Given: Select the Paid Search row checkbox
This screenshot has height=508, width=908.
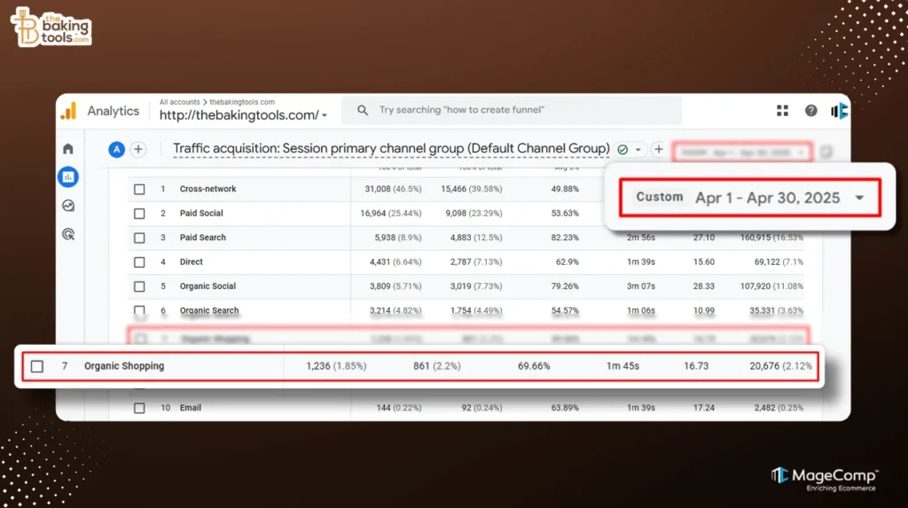Looking at the screenshot, I should (x=139, y=238).
